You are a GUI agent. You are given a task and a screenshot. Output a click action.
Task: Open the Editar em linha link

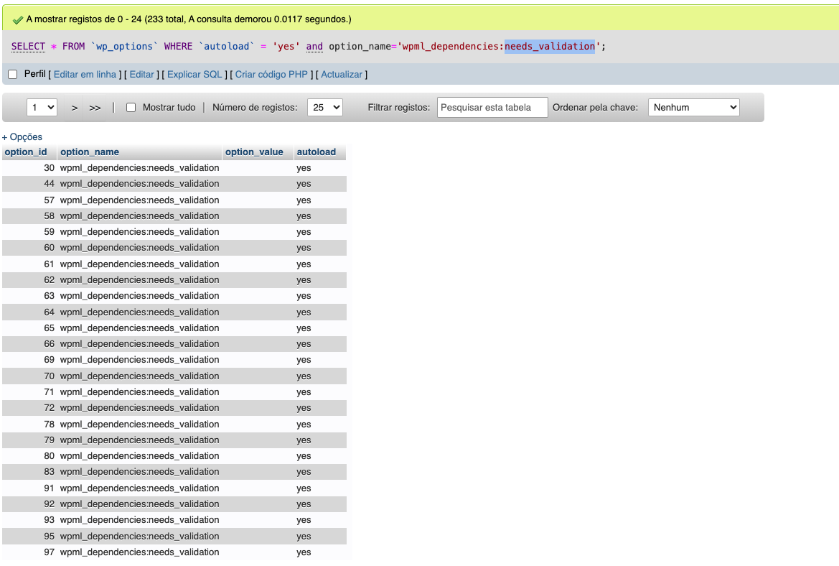(x=85, y=75)
